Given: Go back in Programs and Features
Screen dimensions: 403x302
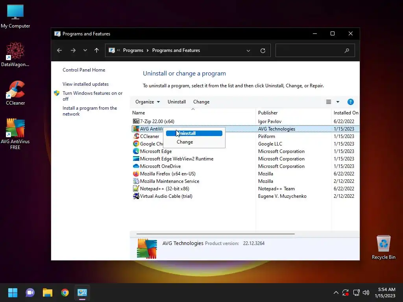Looking at the screenshot, I should (x=59, y=50).
